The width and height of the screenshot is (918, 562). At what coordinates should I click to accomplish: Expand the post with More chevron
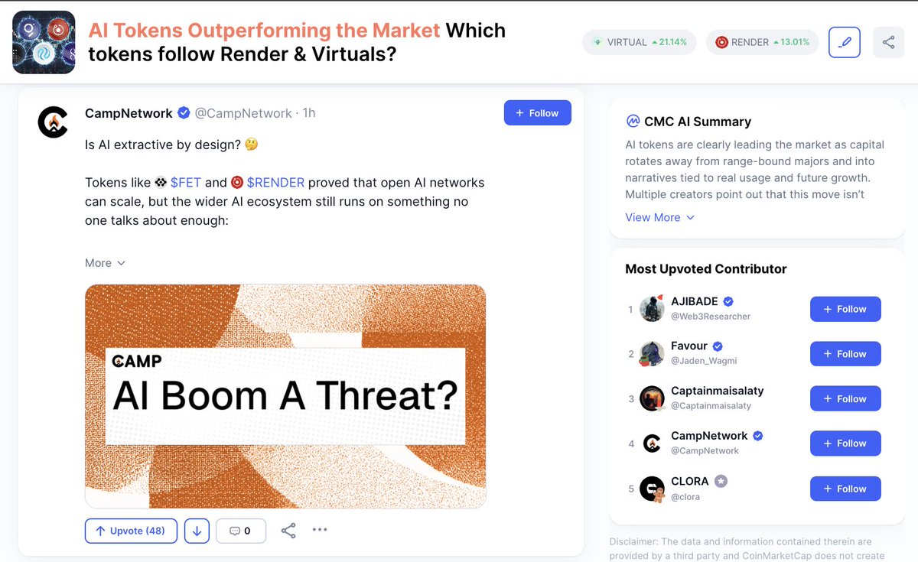coord(105,263)
